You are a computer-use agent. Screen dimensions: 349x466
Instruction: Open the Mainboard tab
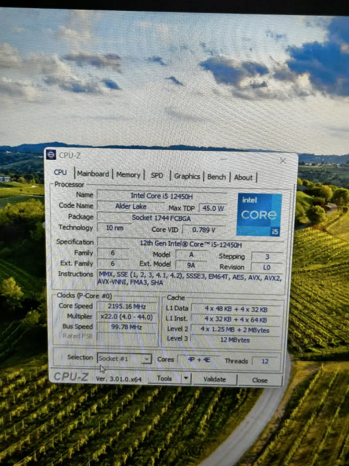point(93,174)
